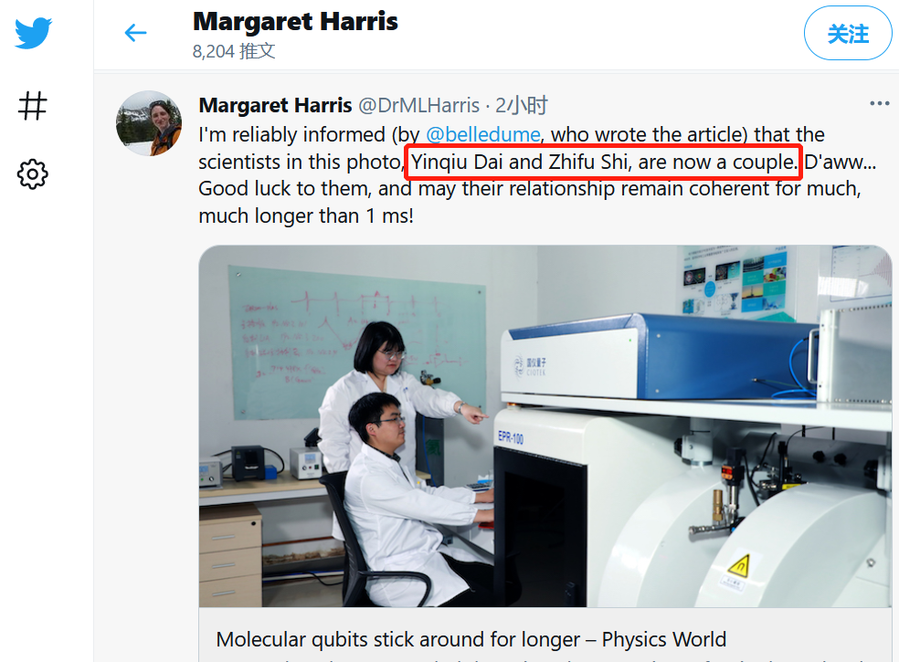Open the tweet's more options dots
899x662 pixels.
coord(879,104)
